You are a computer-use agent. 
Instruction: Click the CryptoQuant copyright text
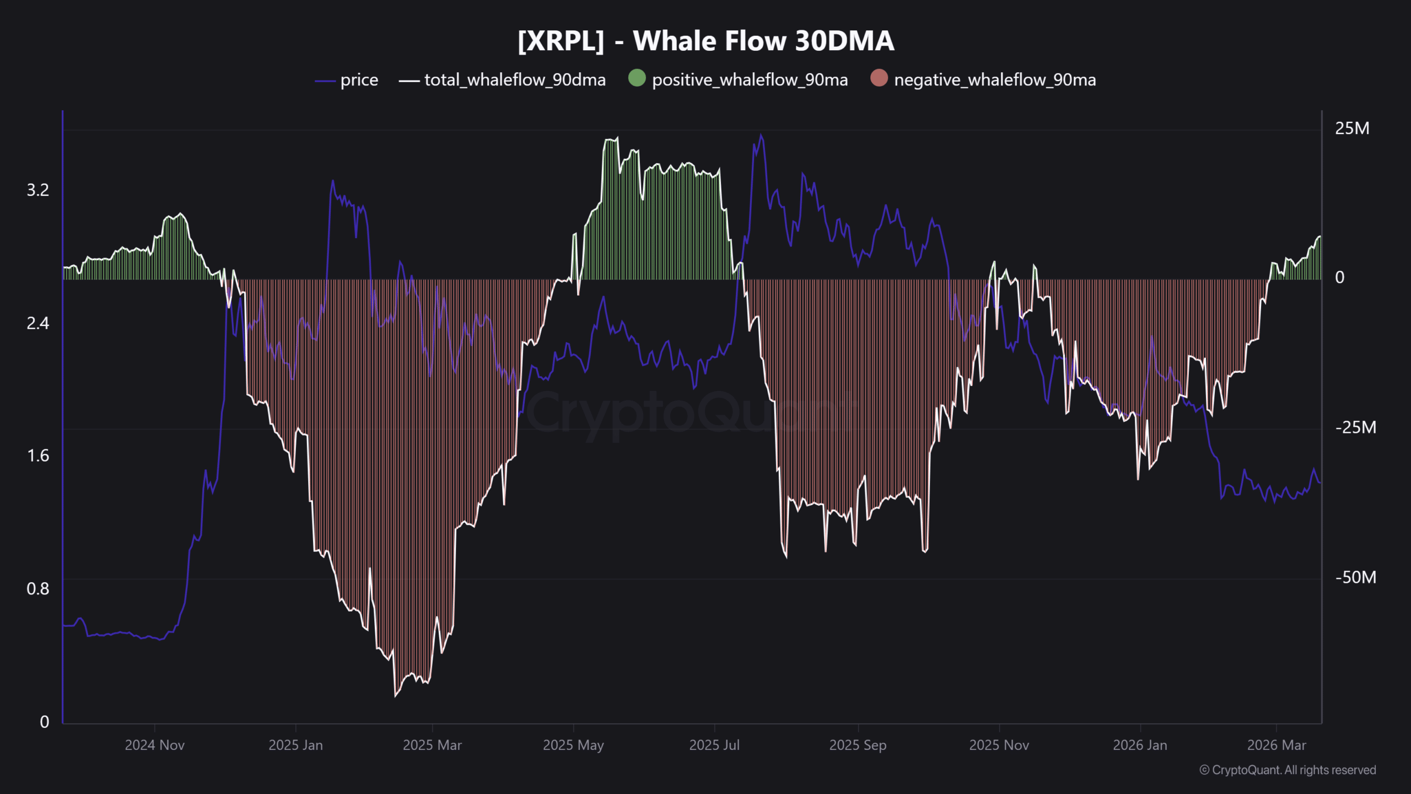[1288, 770]
